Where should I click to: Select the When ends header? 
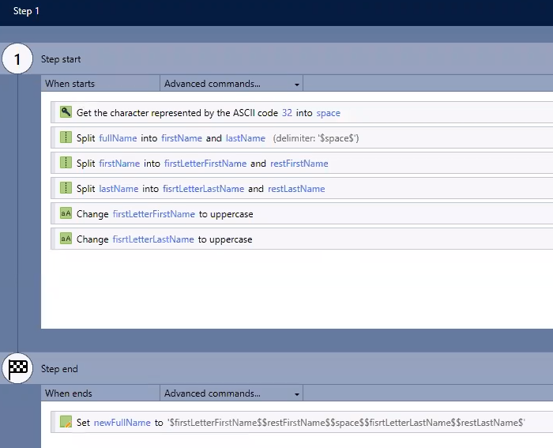coord(69,393)
